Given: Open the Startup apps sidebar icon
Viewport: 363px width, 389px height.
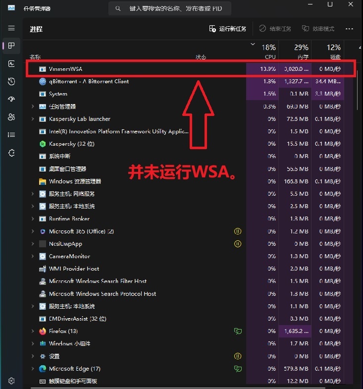Looking at the screenshot, I should pos(11,99).
